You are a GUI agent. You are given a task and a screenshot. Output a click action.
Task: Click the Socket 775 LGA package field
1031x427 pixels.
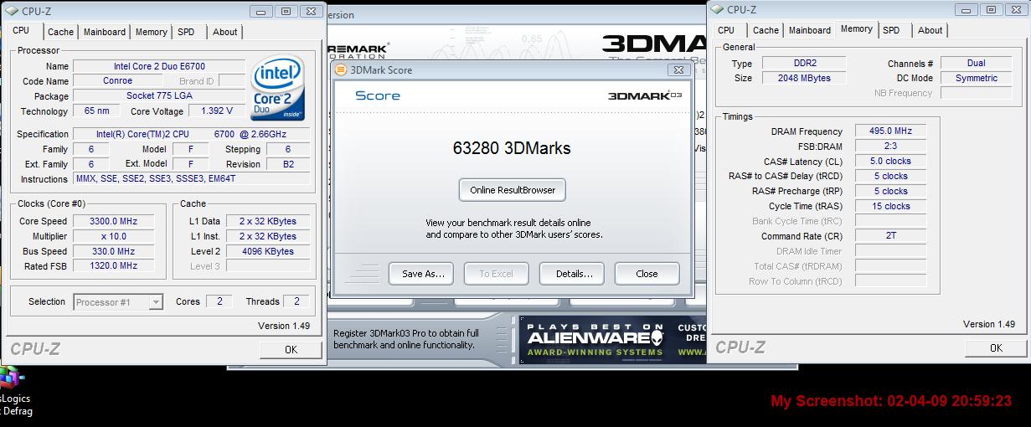159,96
